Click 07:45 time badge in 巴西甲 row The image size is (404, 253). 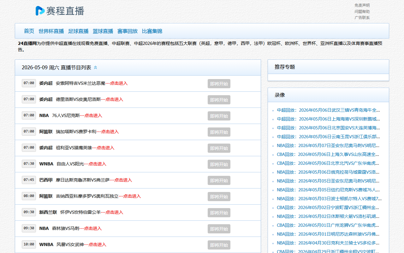[29, 180]
